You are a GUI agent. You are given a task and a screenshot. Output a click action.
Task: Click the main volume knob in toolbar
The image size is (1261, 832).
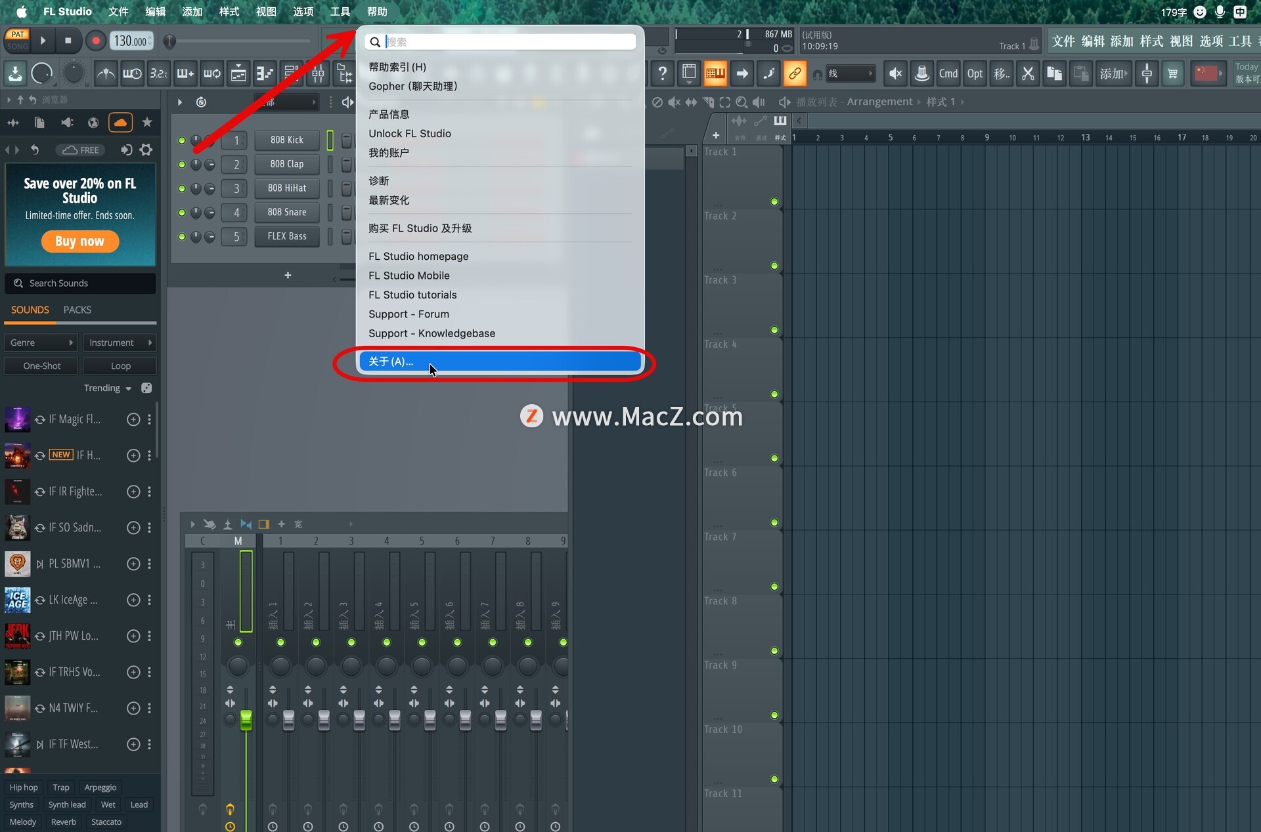[41, 73]
